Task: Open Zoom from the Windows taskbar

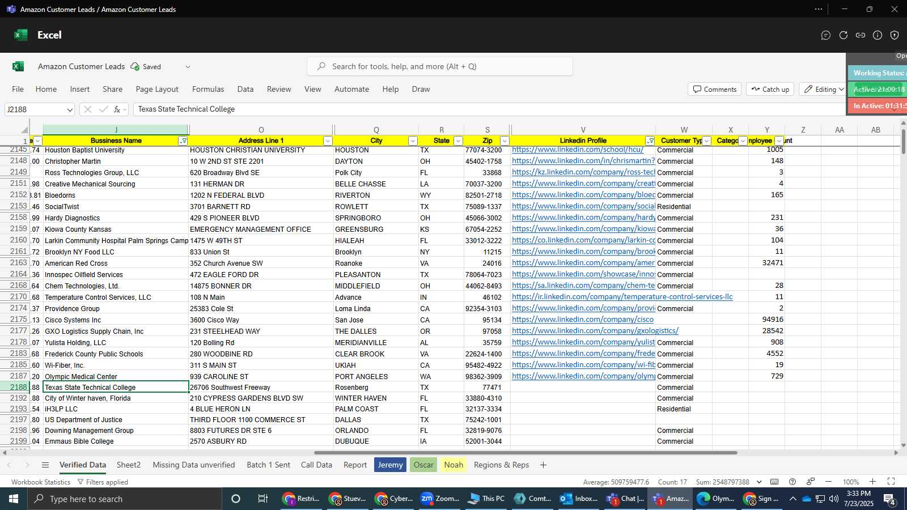Action: click(x=440, y=499)
